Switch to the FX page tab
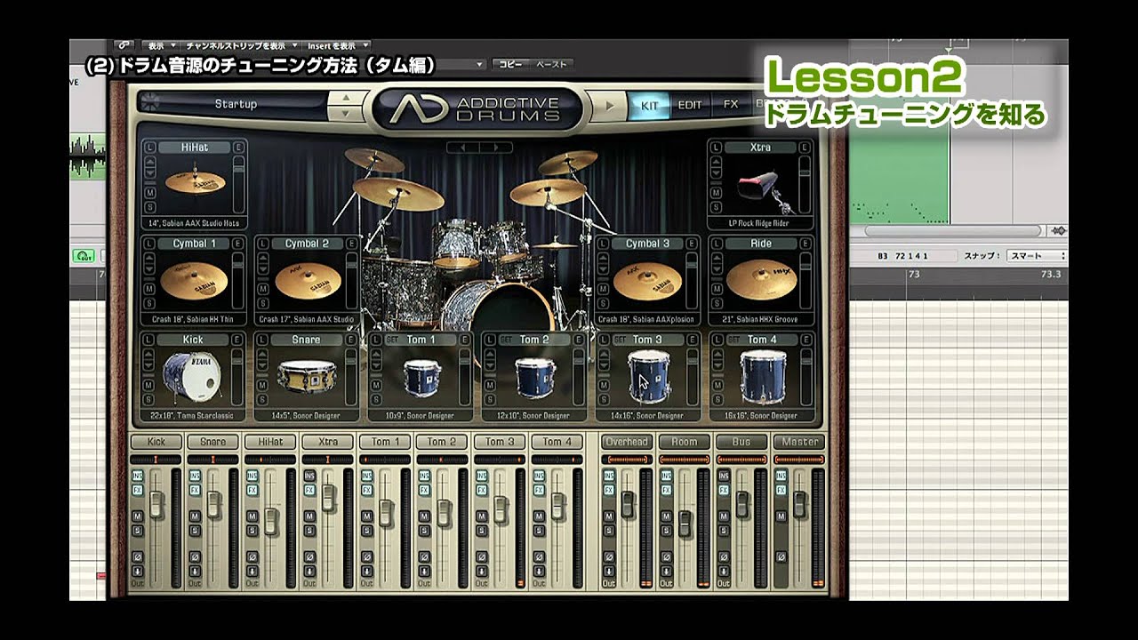 pyautogui.click(x=730, y=105)
